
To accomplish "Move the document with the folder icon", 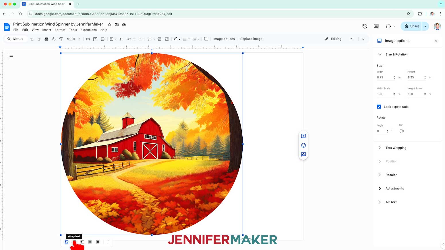I will 117,24.
